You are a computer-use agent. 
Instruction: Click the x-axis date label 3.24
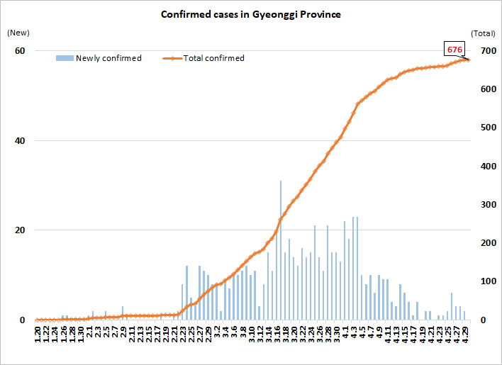point(312,335)
